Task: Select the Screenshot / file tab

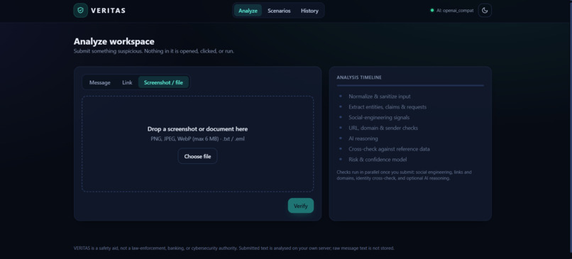Action: tap(163, 82)
